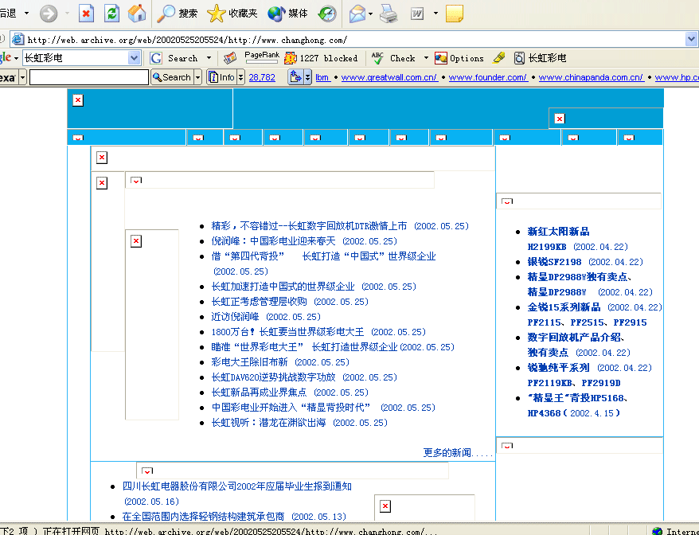Open the History panel icon
Image resolution: width=699 pixels, height=535 pixels.
pyautogui.click(x=327, y=14)
